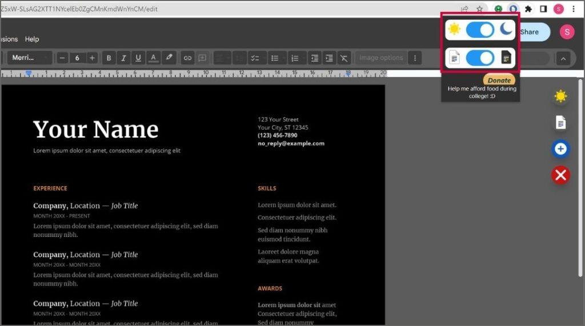Click the EXPERIENCE section heading

coord(50,188)
